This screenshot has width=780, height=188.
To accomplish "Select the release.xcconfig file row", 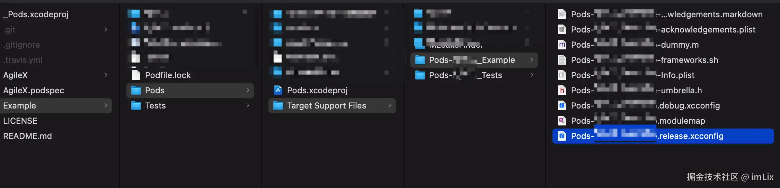I will tap(663, 136).
